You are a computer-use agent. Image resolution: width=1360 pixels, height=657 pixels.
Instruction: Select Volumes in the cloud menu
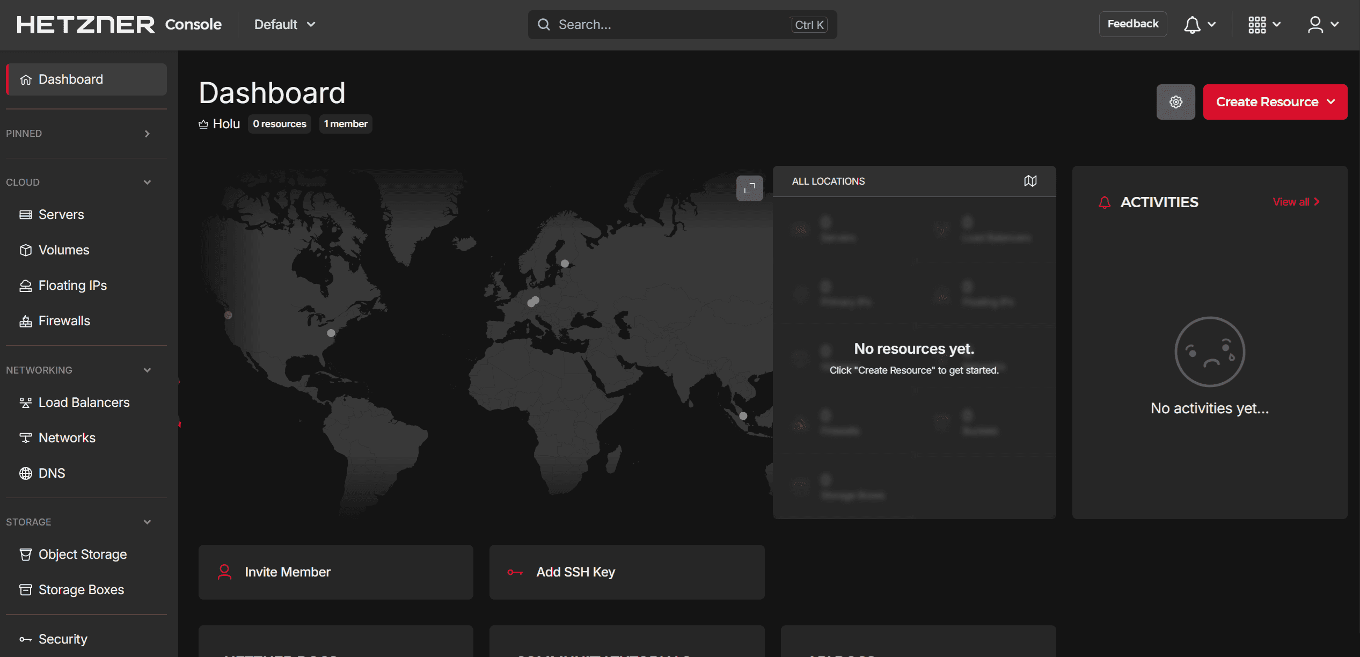63,250
